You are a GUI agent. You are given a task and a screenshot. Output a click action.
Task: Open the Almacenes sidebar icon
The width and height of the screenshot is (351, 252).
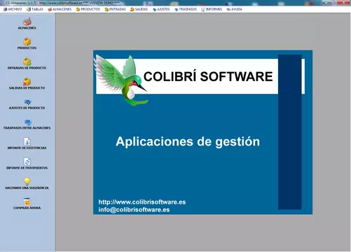(27, 22)
